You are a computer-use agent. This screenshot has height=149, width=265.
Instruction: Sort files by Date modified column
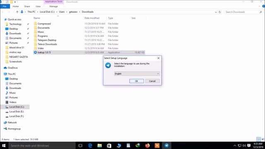point(92,18)
